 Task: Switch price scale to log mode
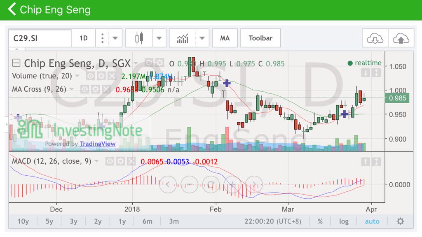[344, 221]
